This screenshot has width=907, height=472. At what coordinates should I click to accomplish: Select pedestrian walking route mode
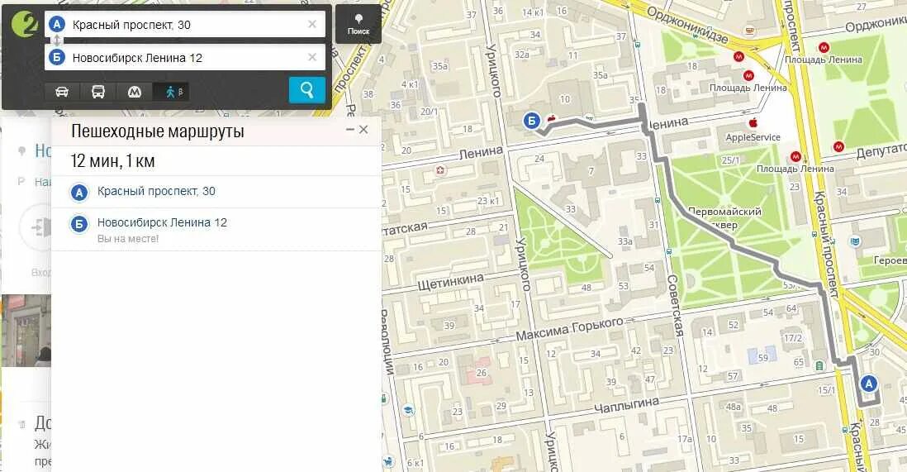pos(171,92)
